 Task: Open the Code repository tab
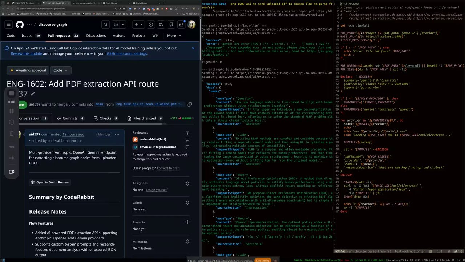11,36
